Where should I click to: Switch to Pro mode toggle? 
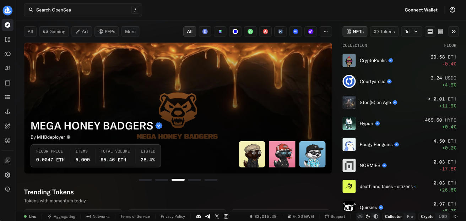[410, 216]
